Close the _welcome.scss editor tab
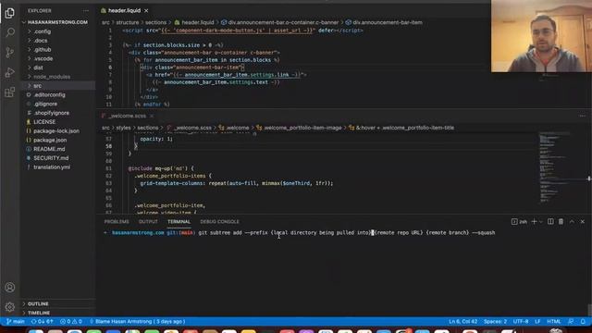 click(x=152, y=116)
